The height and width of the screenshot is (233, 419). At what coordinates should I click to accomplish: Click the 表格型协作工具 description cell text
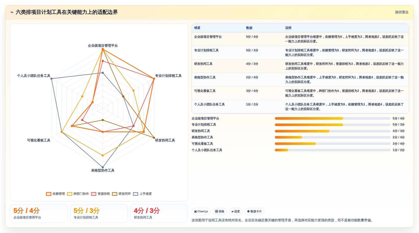[x=344, y=80]
